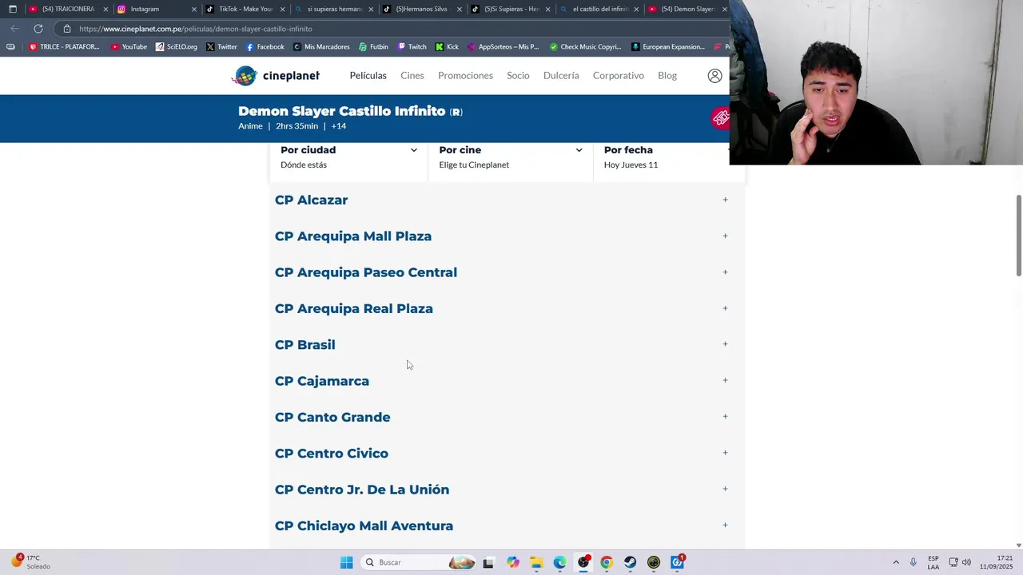This screenshot has height=575, width=1023.
Task: Open Google Chrome in the taskbar
Action: click(607, 562)
